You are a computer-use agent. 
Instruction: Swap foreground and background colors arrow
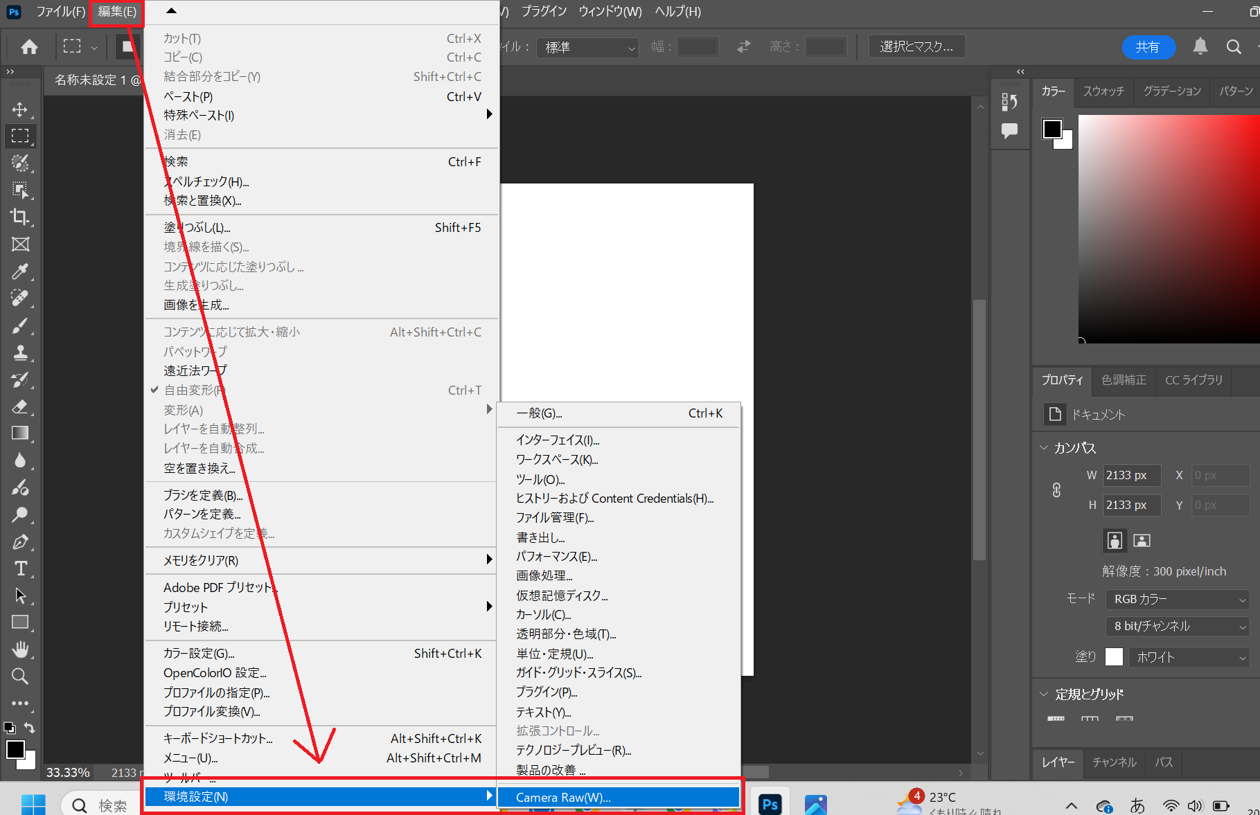click(29, 728)
